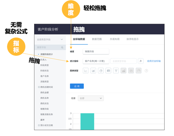Click the blue 应用 button
This screenshot has width=174, height=136.
coord(77,86)
